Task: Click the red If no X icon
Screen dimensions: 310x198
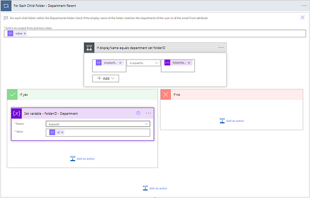Action: [x=166, y=94]
